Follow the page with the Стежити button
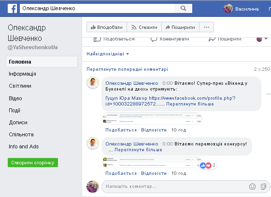 click(144, 27)
